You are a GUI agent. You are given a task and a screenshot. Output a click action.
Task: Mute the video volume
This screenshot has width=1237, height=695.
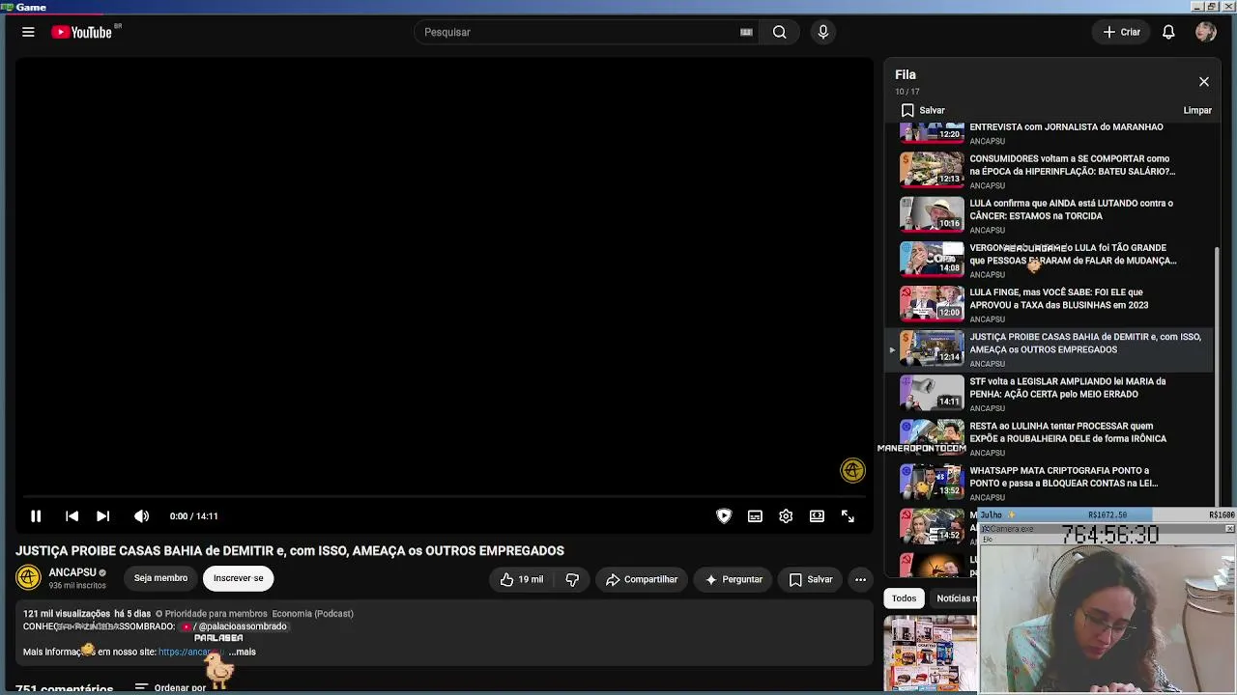142,516
